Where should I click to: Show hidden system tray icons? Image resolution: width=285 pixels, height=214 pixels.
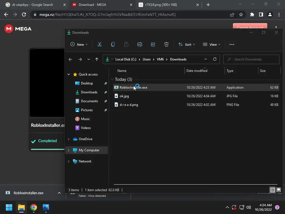coord(227,207)
